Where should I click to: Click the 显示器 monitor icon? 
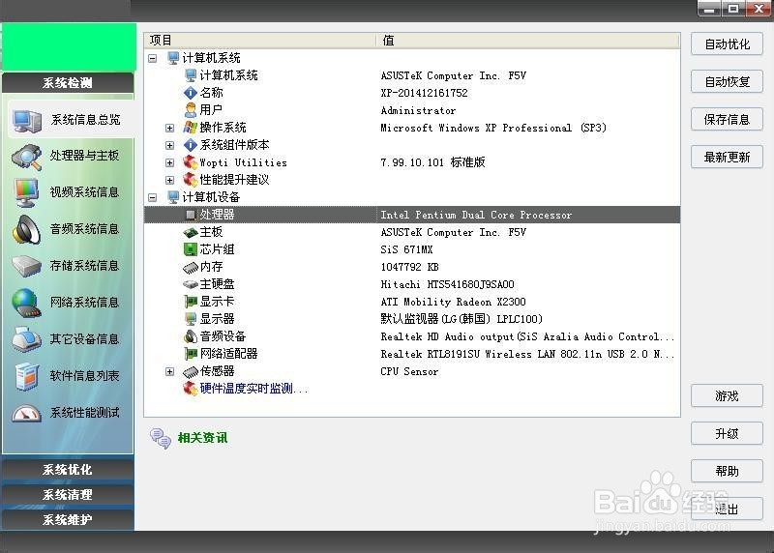pyautogui.click(x=190, y=319)
